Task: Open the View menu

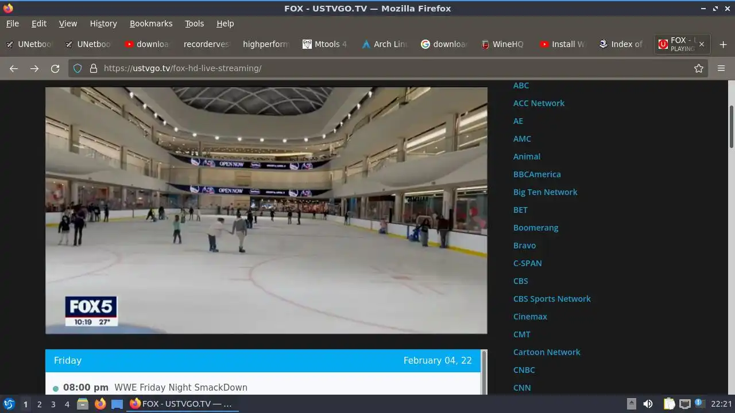Action: pos(68,24)
